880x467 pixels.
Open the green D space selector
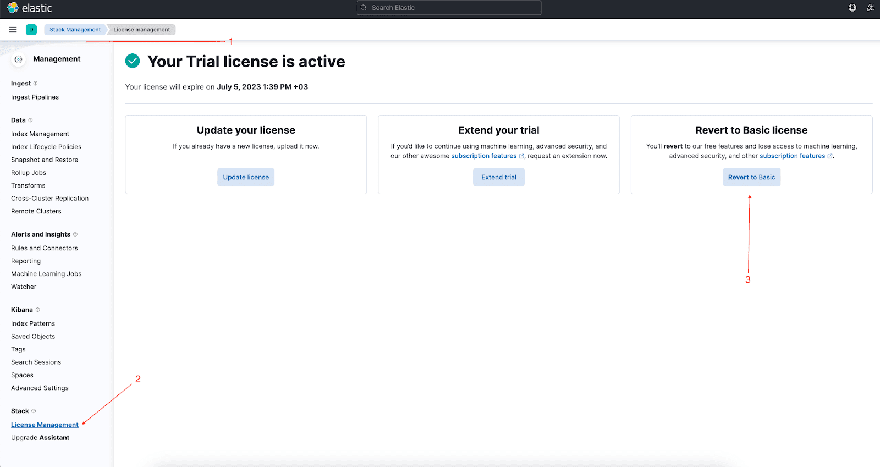tap(31, 30)
